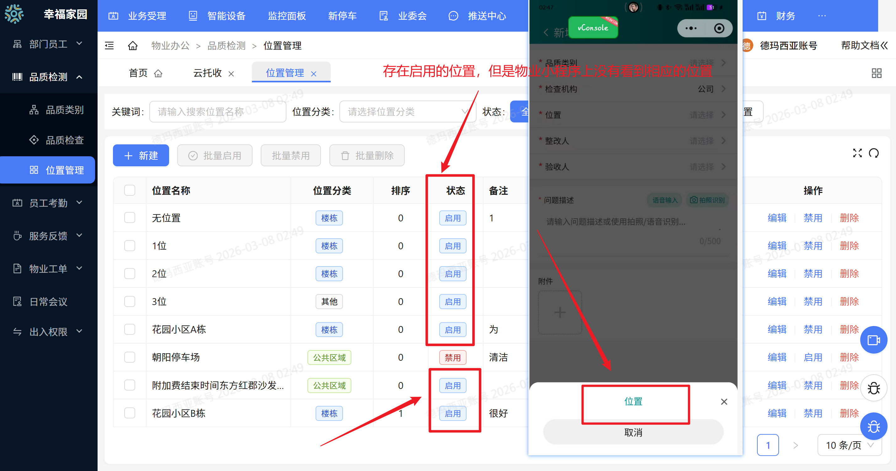Viewport: 896px width, 471px height.
Task: Click the blue video camera floating button
Action: coord(873,339)
